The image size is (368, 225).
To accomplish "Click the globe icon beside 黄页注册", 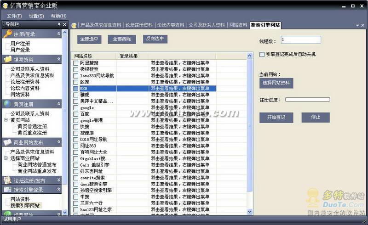I will 8,104.
